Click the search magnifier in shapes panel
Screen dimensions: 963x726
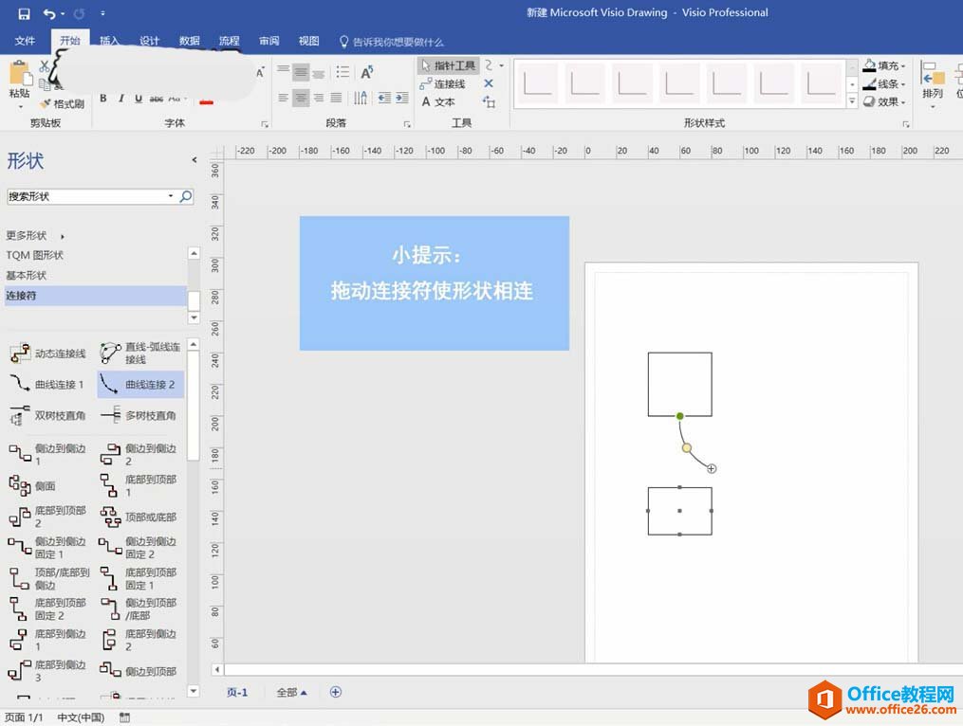pos(186,196)
